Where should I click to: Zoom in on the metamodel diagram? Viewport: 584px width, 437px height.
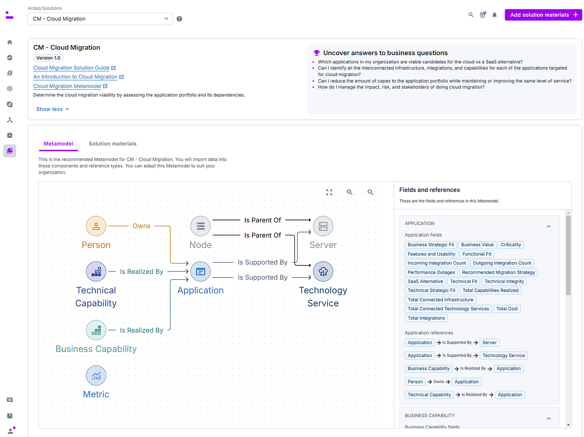[x=350, y=192]
